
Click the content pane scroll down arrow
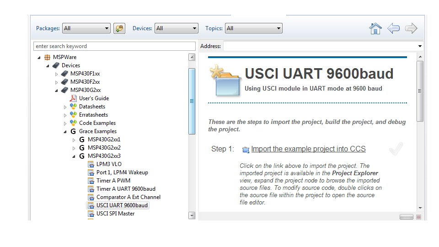click(420, 208)
